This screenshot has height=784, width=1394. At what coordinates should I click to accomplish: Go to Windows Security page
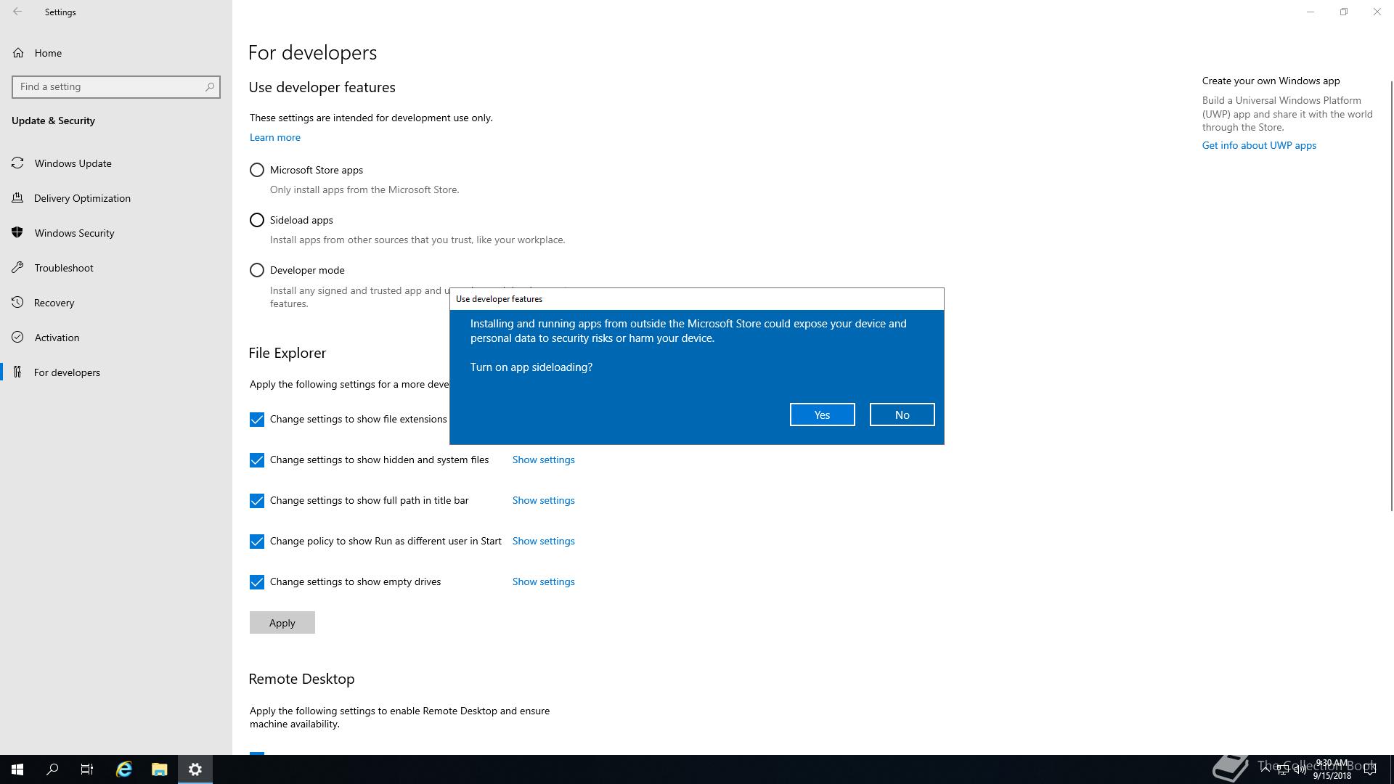tap(116, 233)
